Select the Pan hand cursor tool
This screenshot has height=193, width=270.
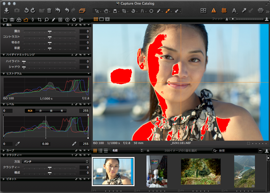106,11
